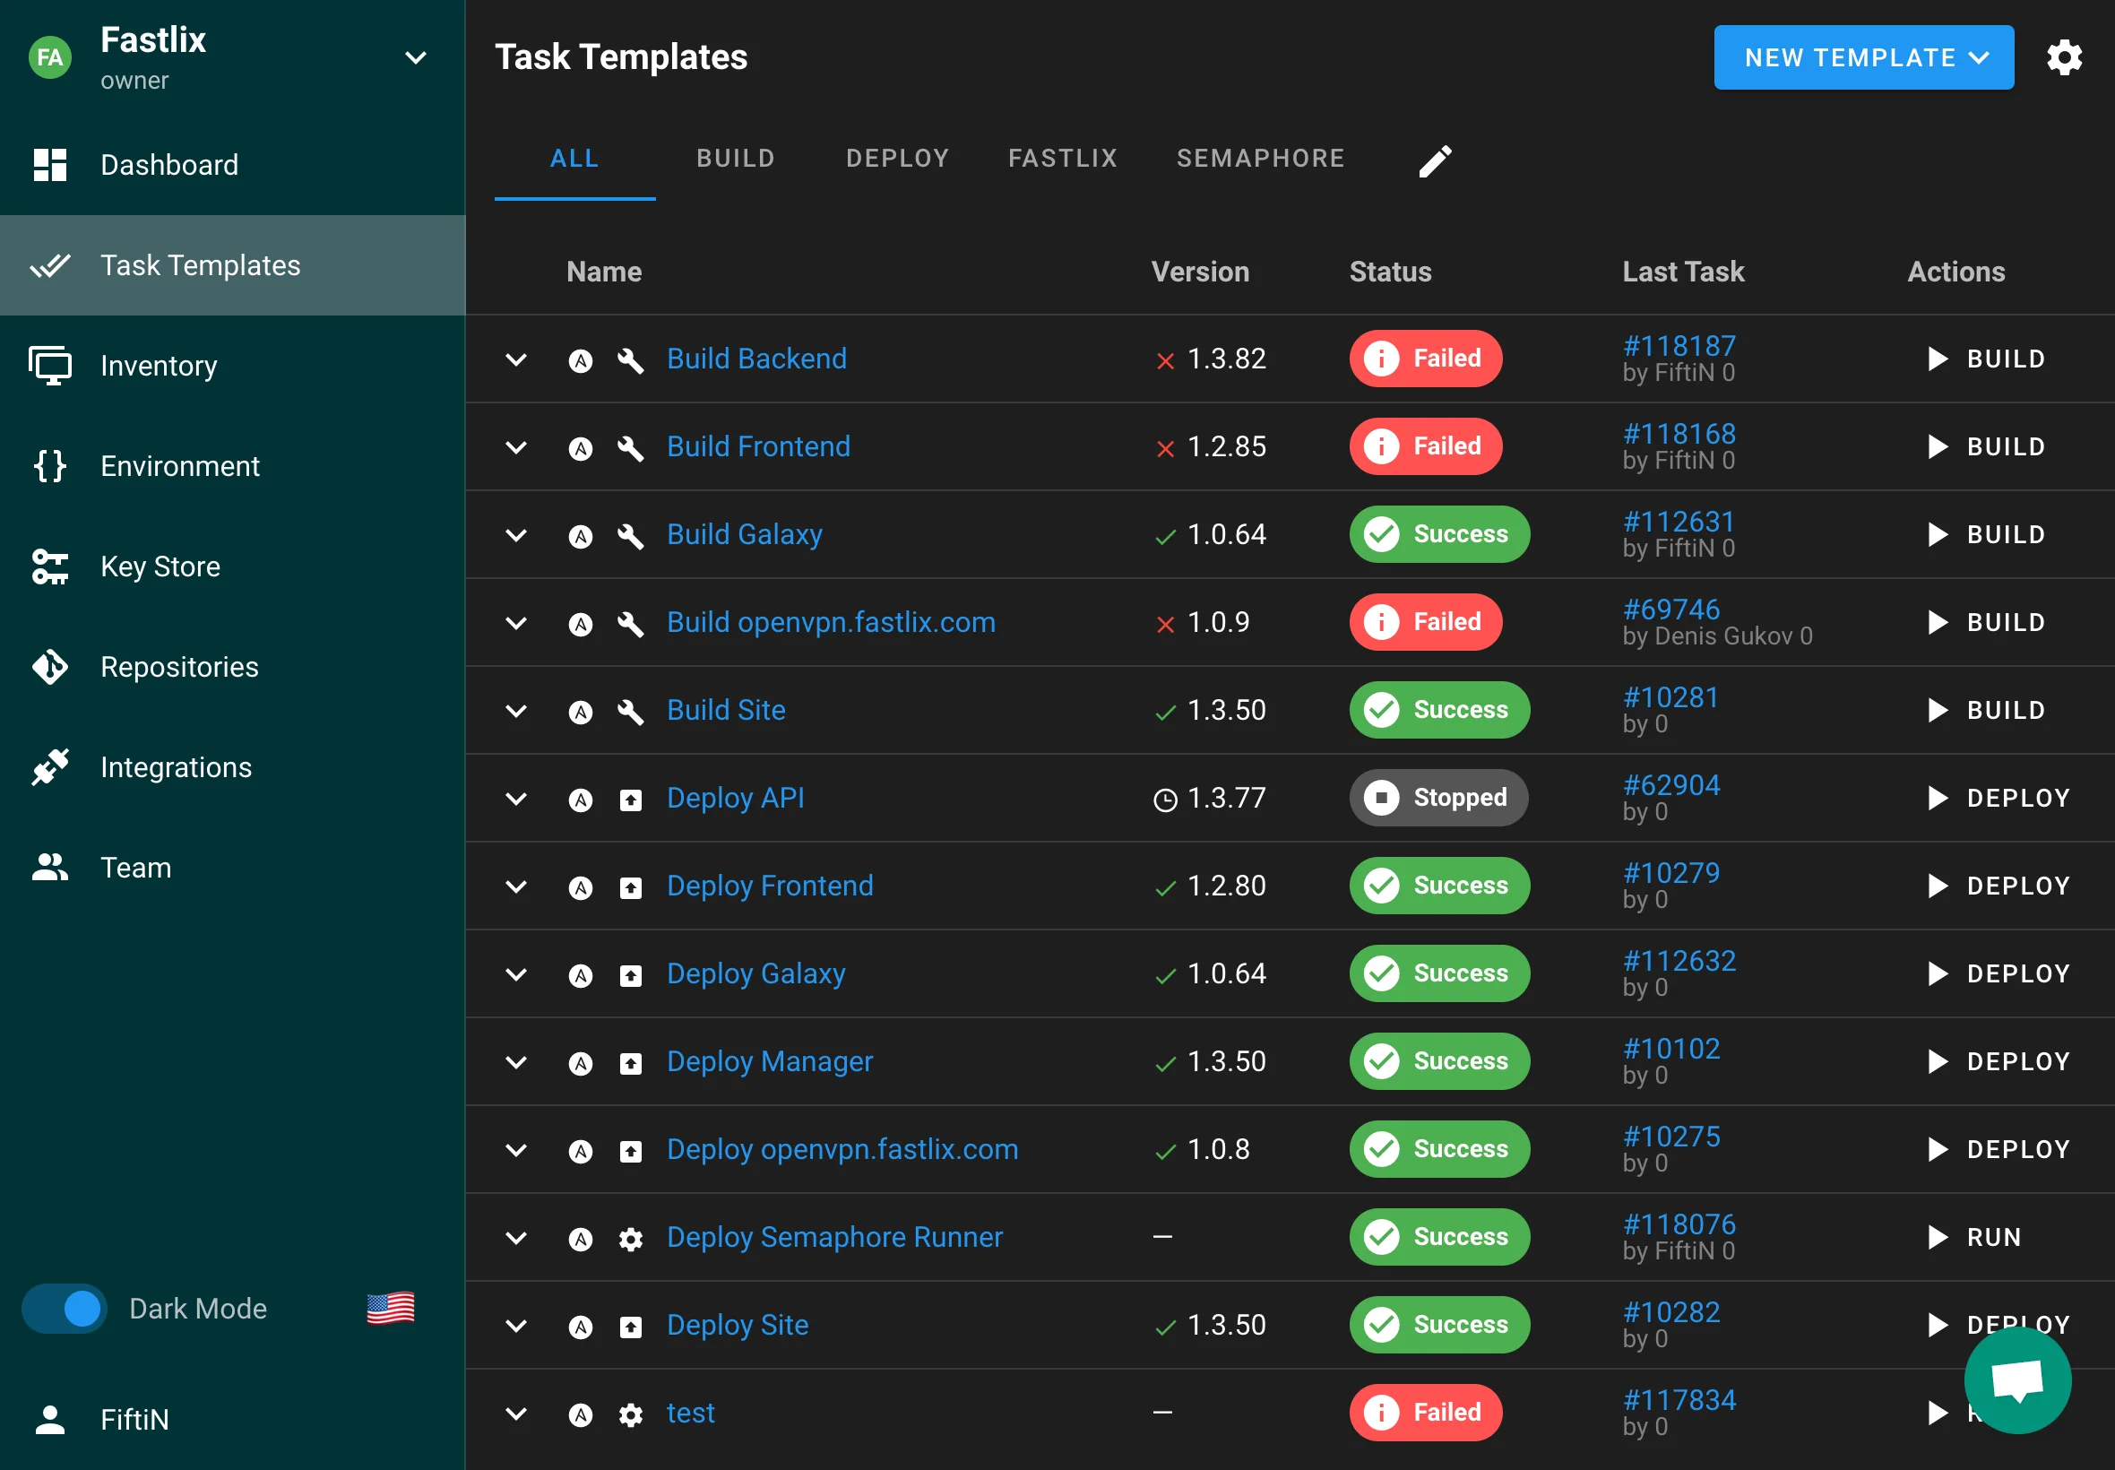Click the DEPLOY button for Deploy Frontend
The height and width of the screenshot is (1470, 2115).
tap(1998, 886)
